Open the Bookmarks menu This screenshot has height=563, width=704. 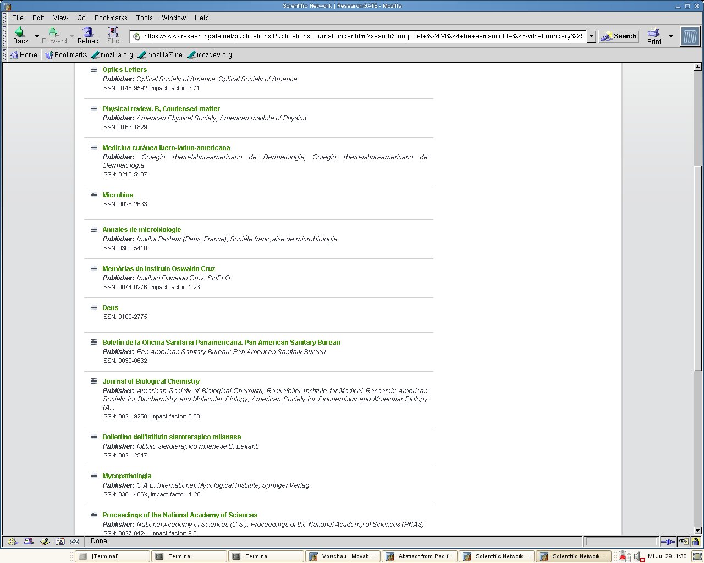point(111,18)
